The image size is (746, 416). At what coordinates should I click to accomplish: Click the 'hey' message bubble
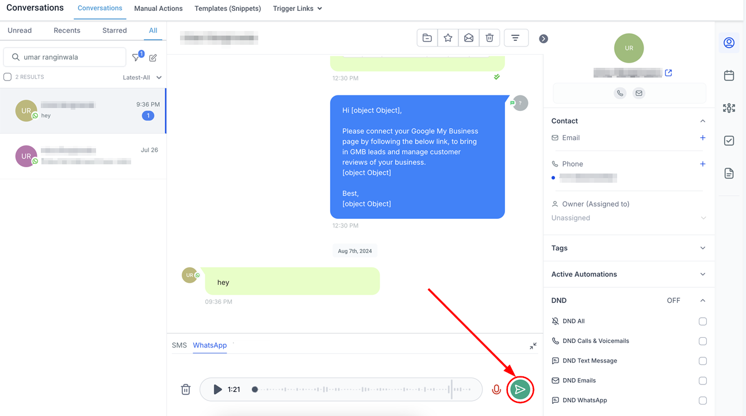click(292, 282)
